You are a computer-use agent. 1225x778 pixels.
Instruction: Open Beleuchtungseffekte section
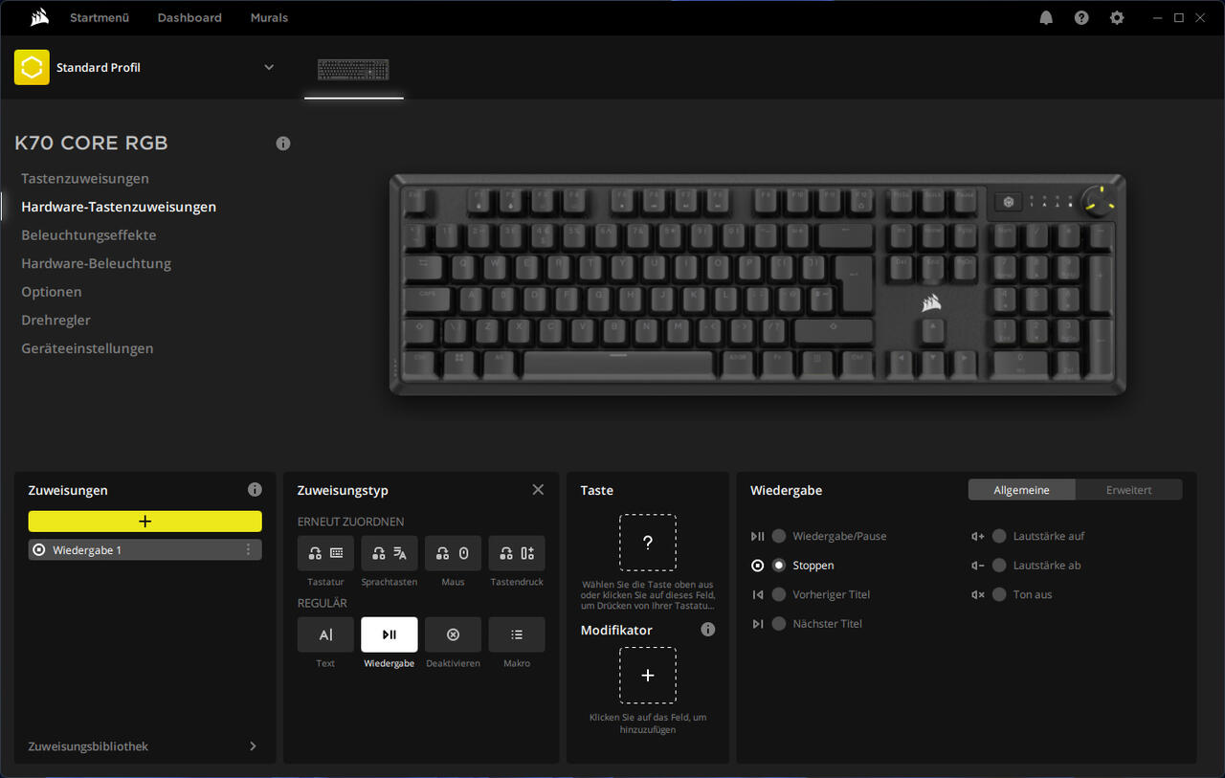(89, 235)
